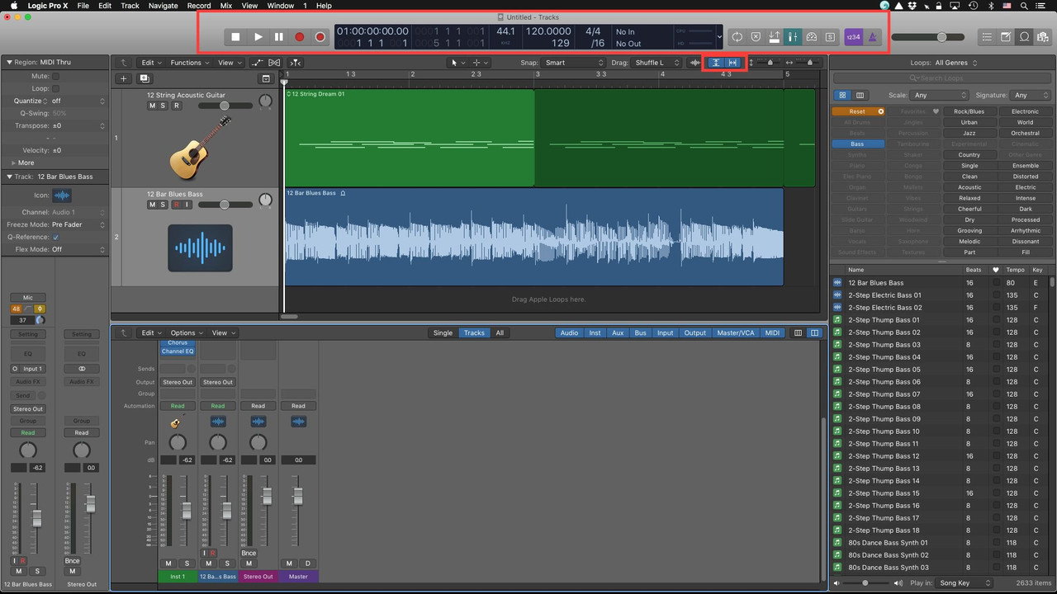Pause playback with the transport Pause button

pyautogui.click(x=278, y=37)
